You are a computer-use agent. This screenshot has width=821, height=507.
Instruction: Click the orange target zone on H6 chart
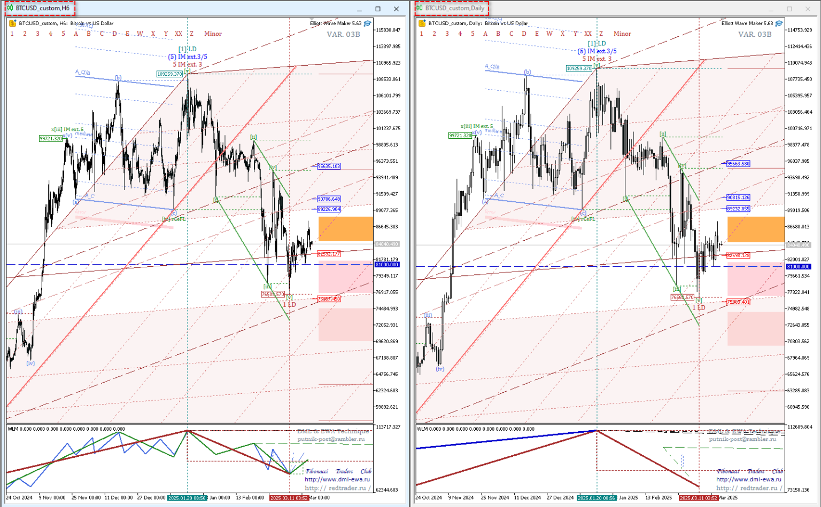click(x=346, y=229)
